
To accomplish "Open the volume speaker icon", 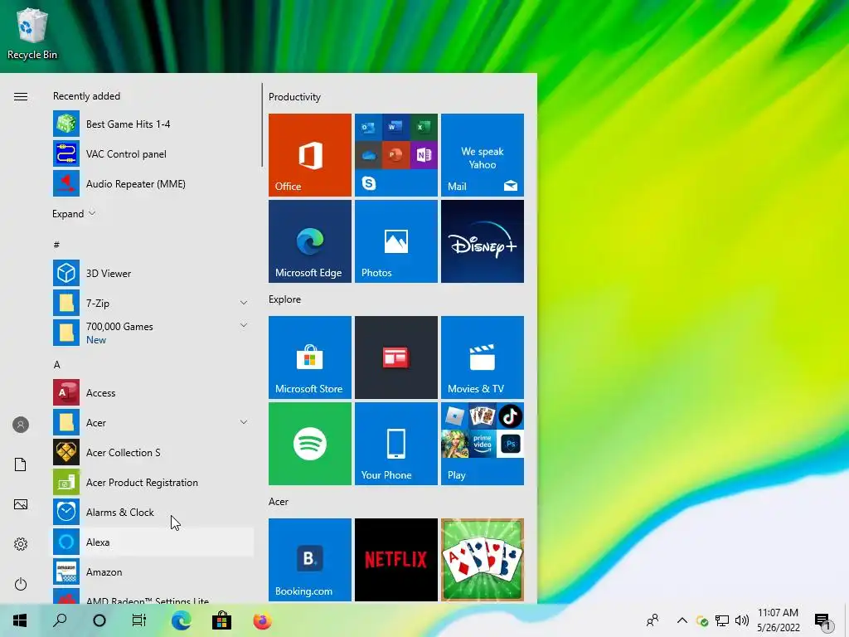I will click(x=742, y=620).
